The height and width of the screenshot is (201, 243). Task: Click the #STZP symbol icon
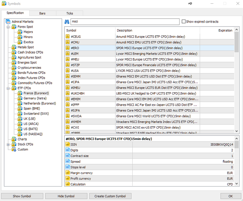click(67, 65)
